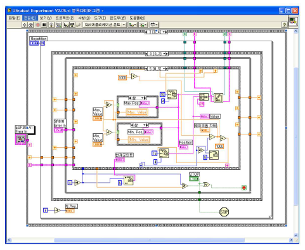Select the Max. Value control terminal
305x250 pixels.
98,119
